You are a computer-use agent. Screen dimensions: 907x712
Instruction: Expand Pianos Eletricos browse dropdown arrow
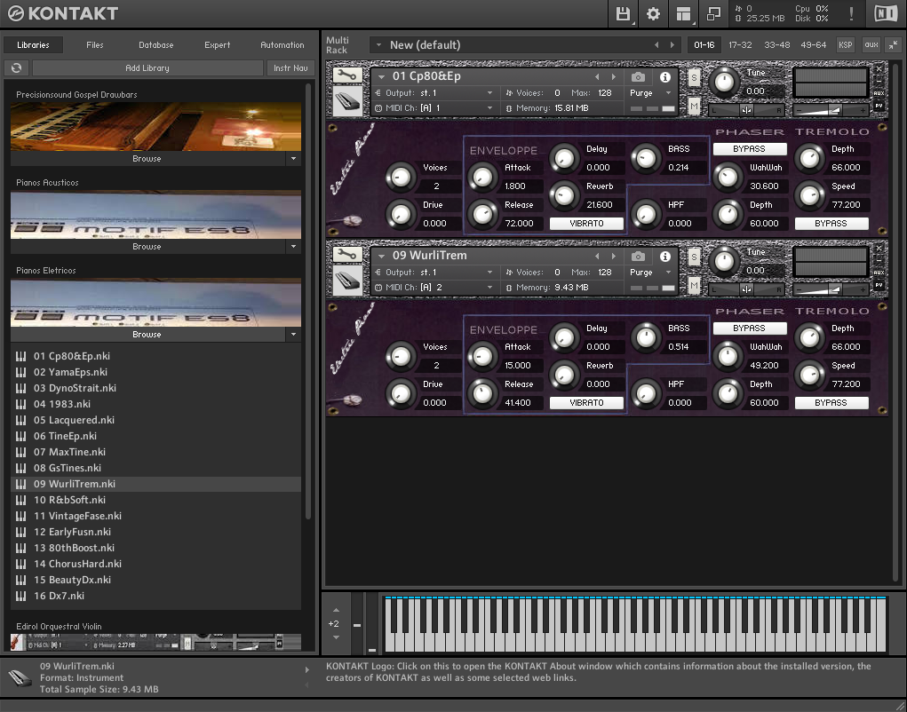point(293,334)
